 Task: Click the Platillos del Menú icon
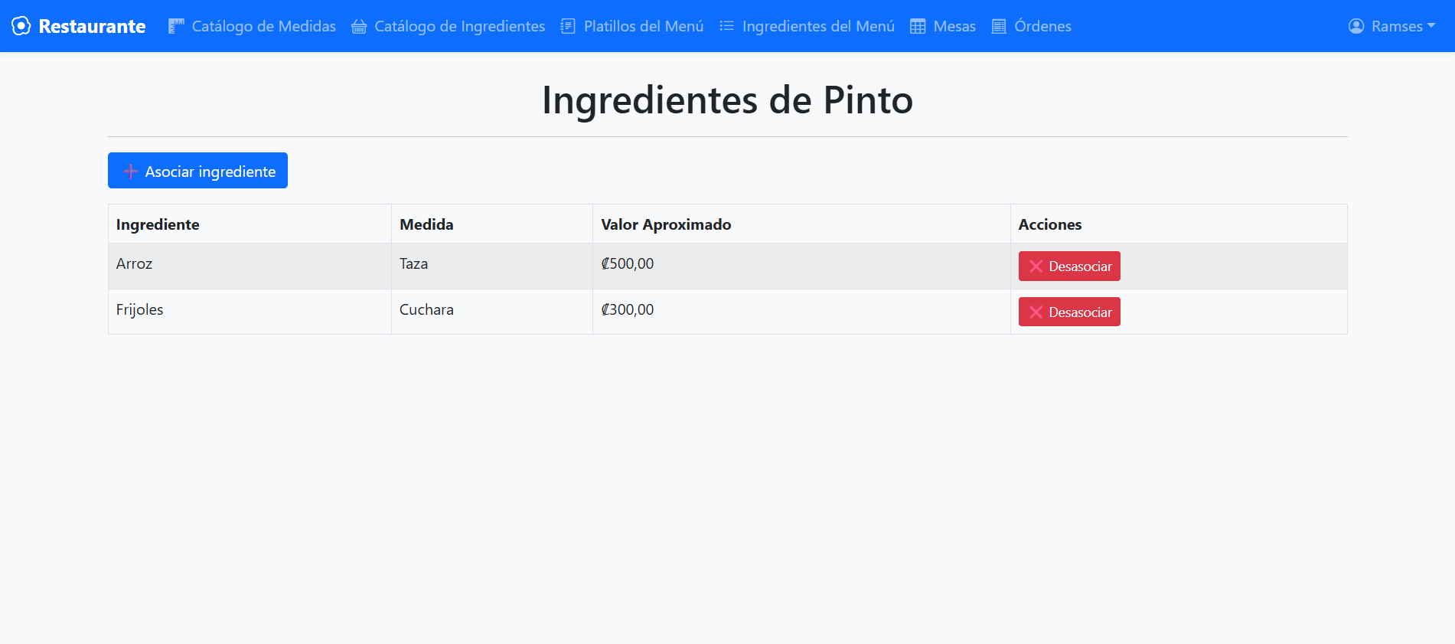pos(568,26)
